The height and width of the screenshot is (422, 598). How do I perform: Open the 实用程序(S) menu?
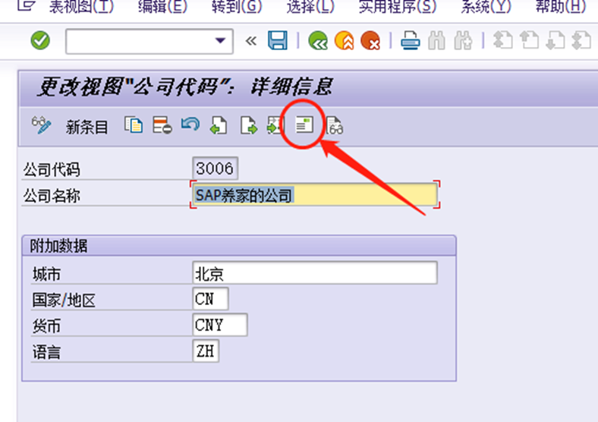pos(398,6)
